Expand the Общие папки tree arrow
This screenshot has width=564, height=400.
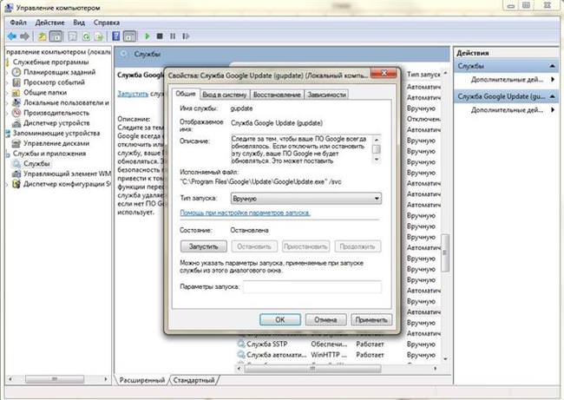click(8, 93)
